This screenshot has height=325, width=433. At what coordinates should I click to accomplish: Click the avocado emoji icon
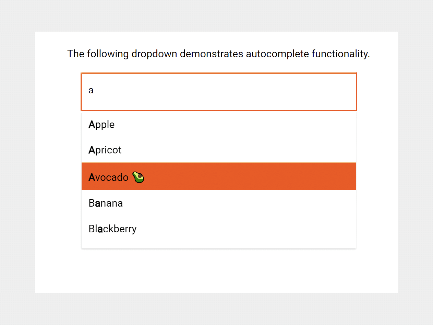point(138,177)
